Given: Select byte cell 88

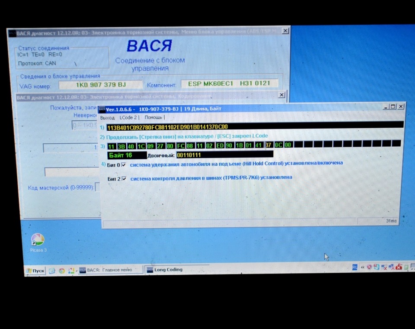Looking at the screenshot, I should coord(190,146).
